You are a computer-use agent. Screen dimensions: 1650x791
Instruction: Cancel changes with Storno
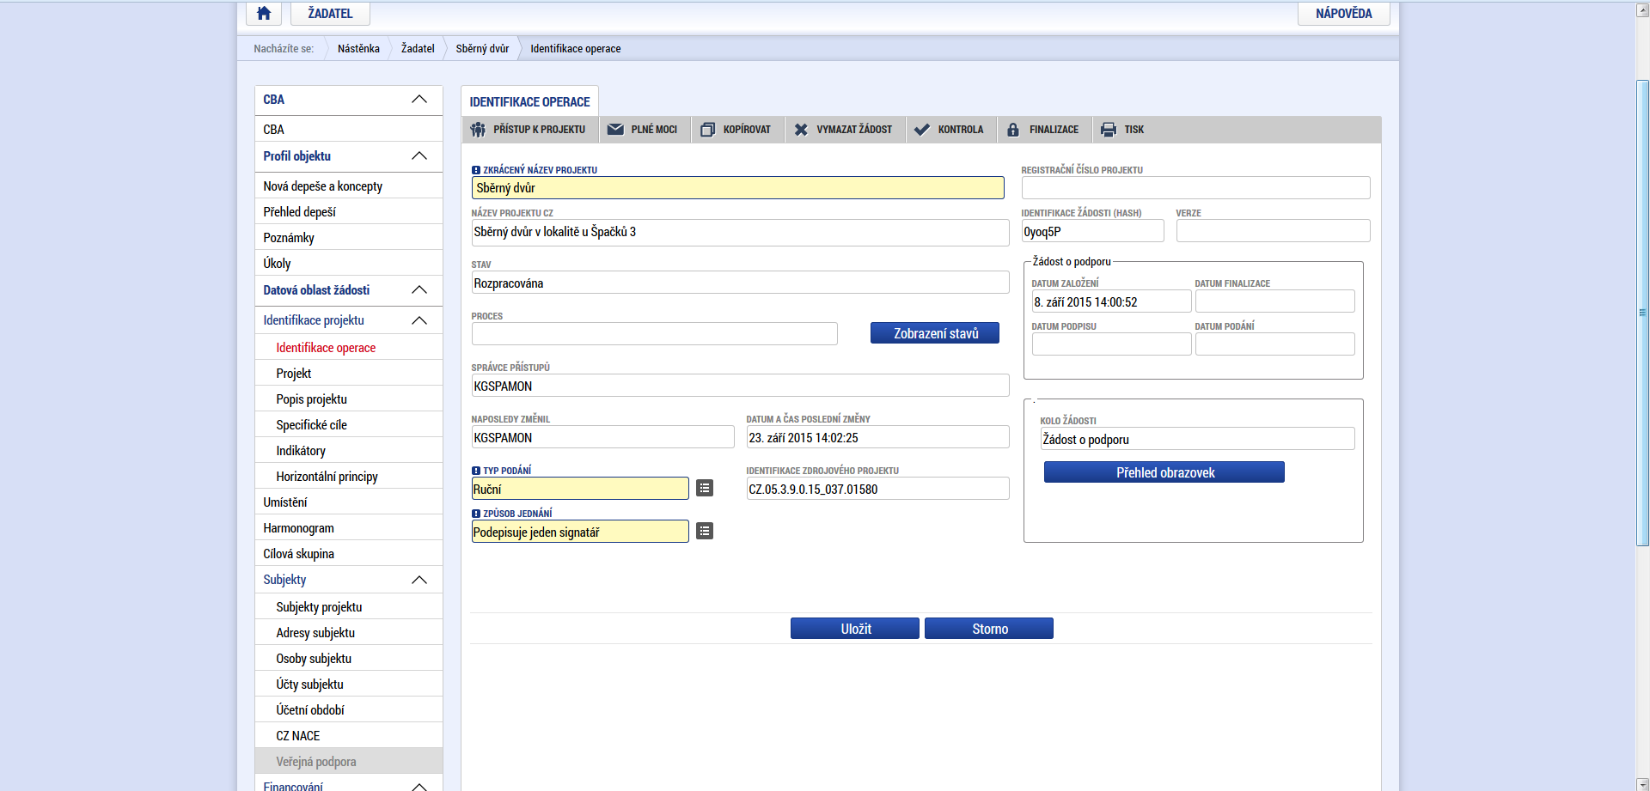989,629
